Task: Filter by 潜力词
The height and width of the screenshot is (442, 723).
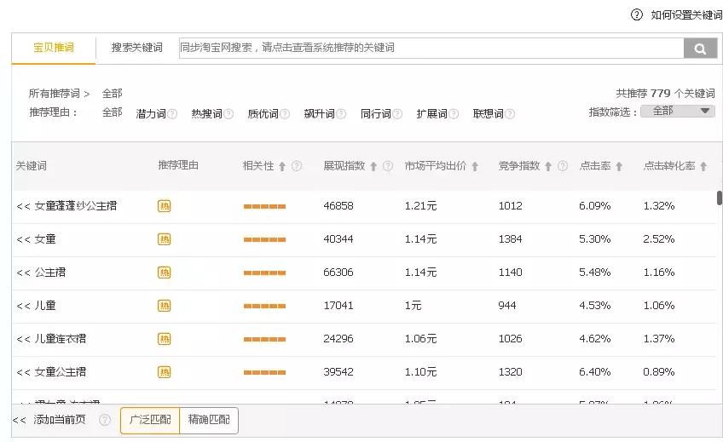Action: (151, 114)
